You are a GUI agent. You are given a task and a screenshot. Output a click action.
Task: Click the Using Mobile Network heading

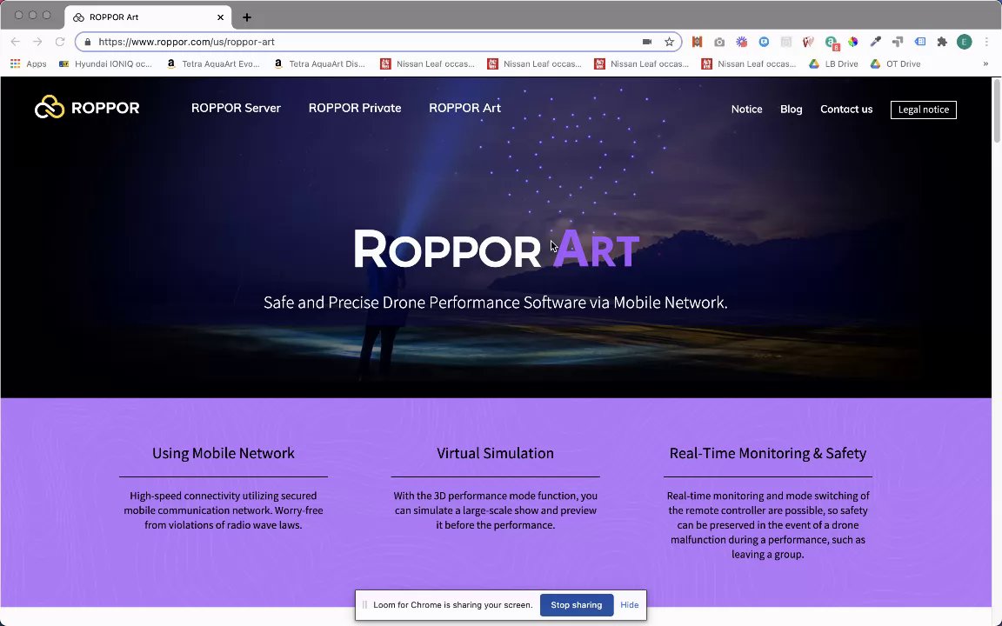[x=223, y=453]
